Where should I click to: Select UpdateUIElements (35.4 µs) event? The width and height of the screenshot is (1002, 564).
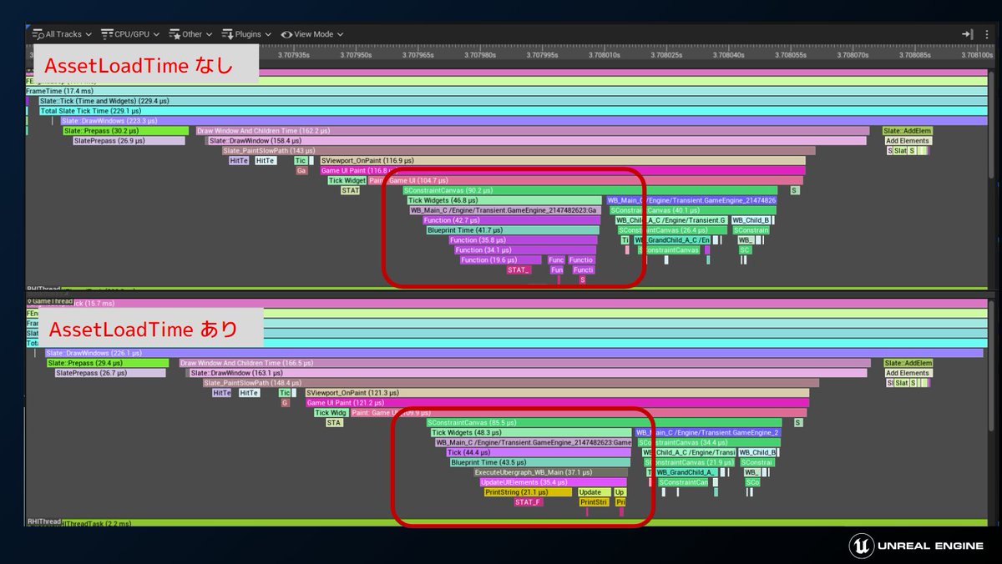click(x=553, y=482)
